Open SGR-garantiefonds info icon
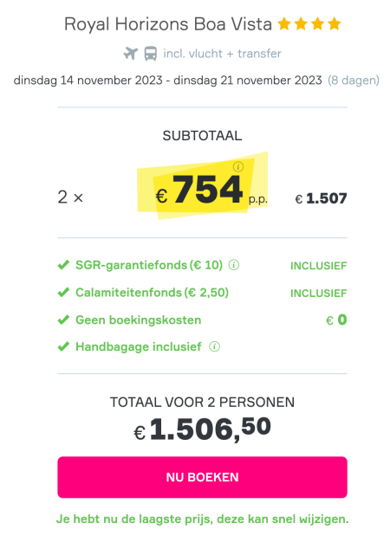This screenshot has height=536, width=390. coord(234,265)
